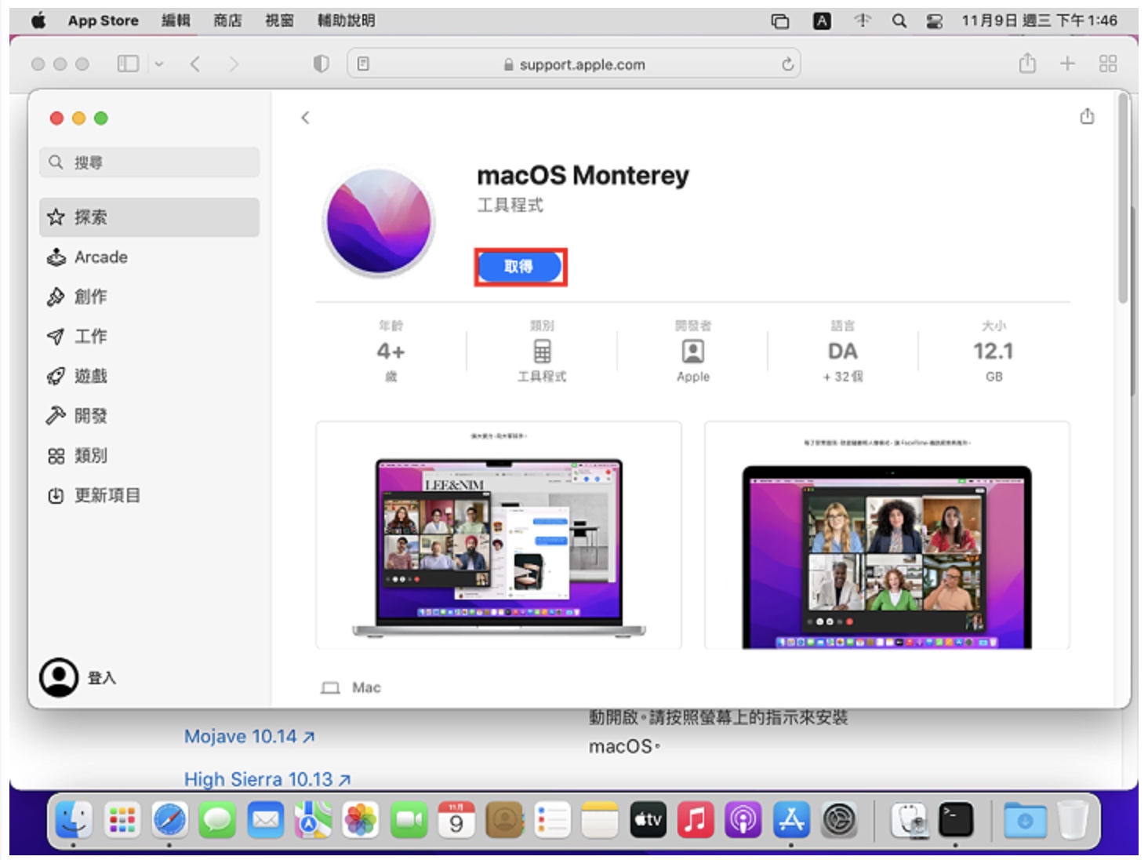The image size is (1148, 860).
Task: Click Spotlight search in the menu bar
Action: pyautogui.click(x=899, y=21)
